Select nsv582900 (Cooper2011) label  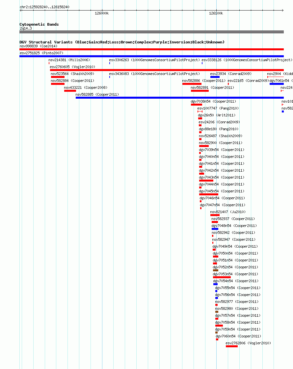[221, 143]
